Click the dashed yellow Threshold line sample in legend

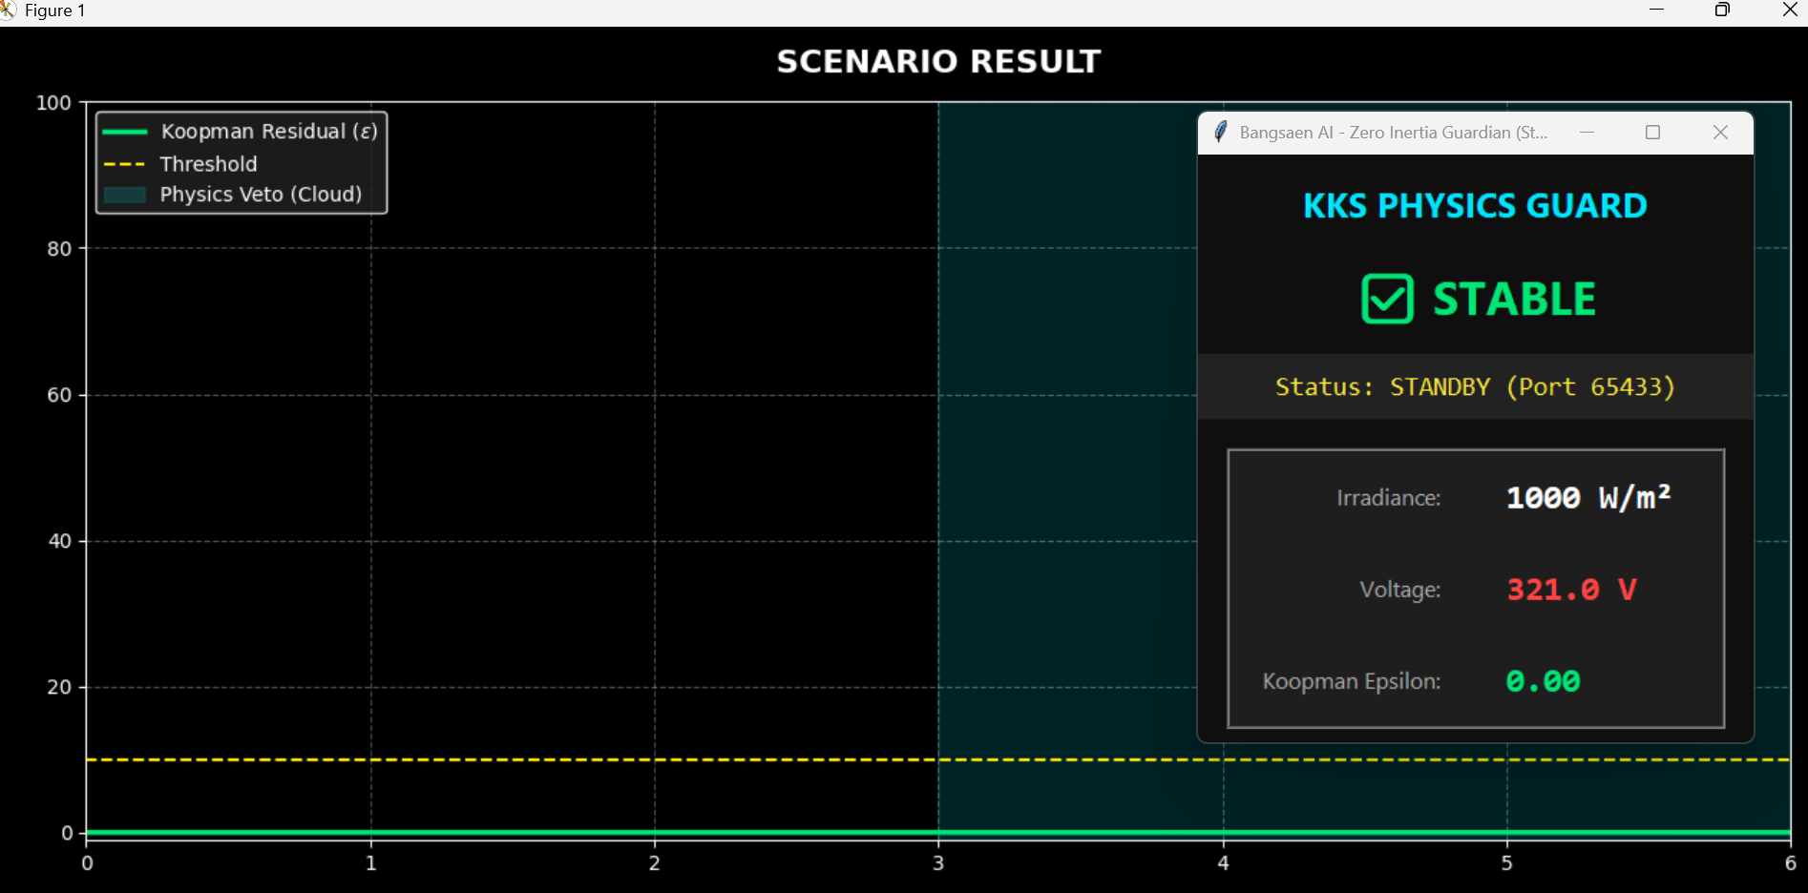coord(125,163)
